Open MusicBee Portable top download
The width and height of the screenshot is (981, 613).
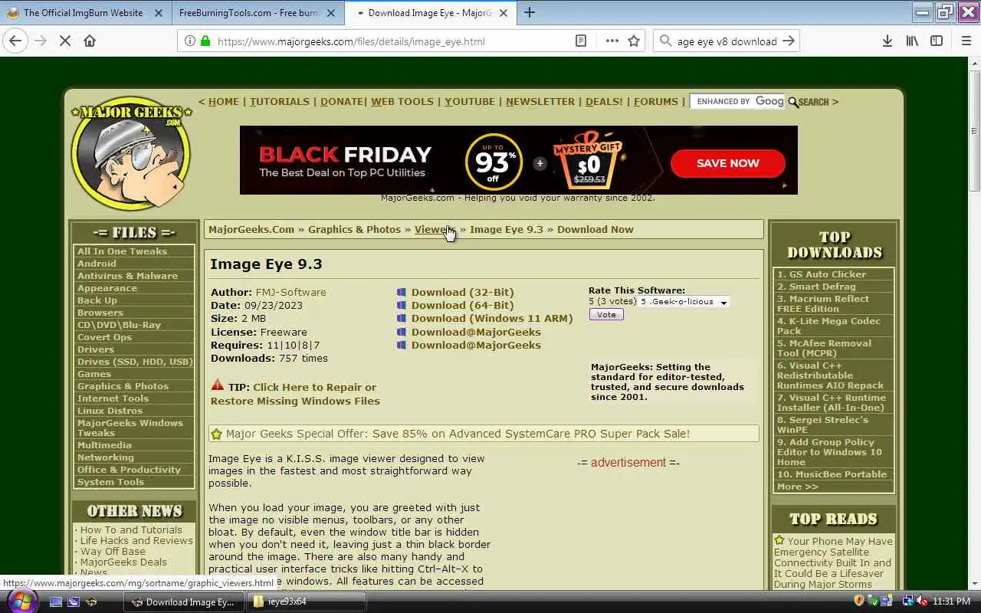tap(832, 474)
